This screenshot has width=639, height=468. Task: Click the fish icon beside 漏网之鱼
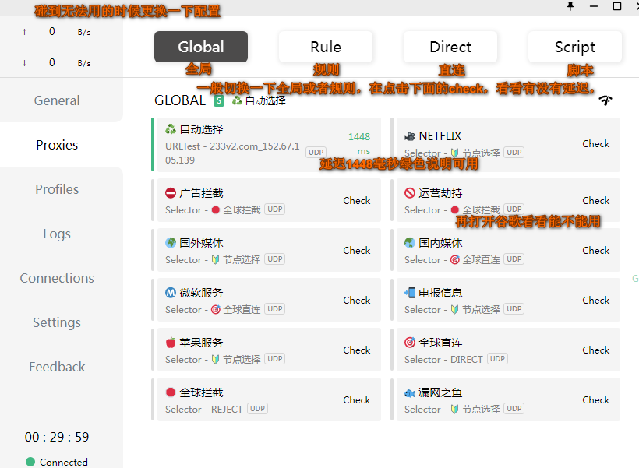tap(410, 392)
